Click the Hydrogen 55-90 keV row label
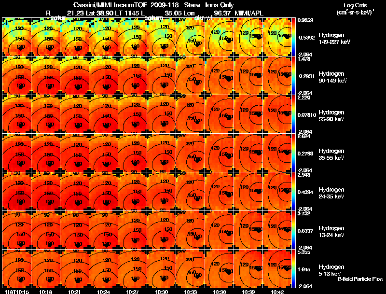 [331, 116]
